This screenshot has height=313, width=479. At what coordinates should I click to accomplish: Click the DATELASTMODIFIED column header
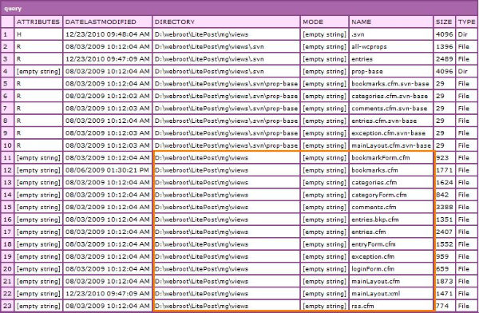click(x=107, y=22)
